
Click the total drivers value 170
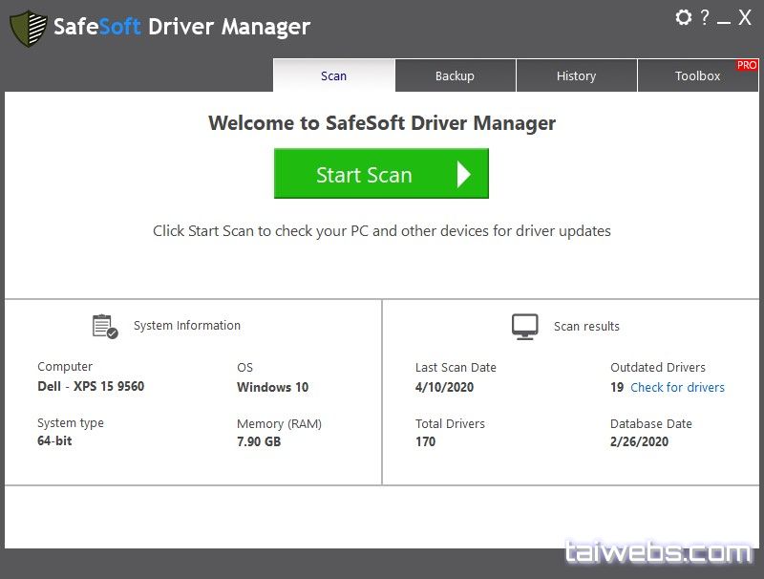click(x=425, y=441)
